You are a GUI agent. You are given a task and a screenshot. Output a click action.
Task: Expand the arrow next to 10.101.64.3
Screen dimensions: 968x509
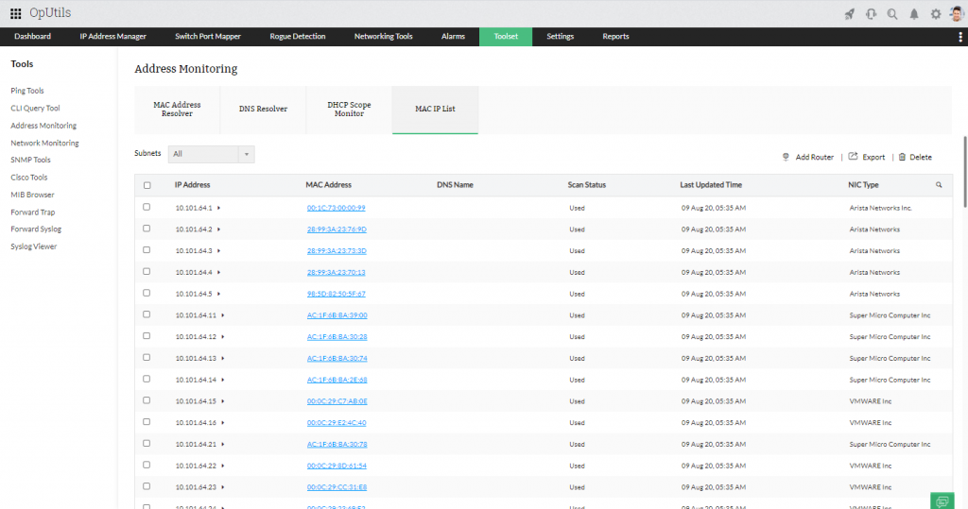(218, 250)
